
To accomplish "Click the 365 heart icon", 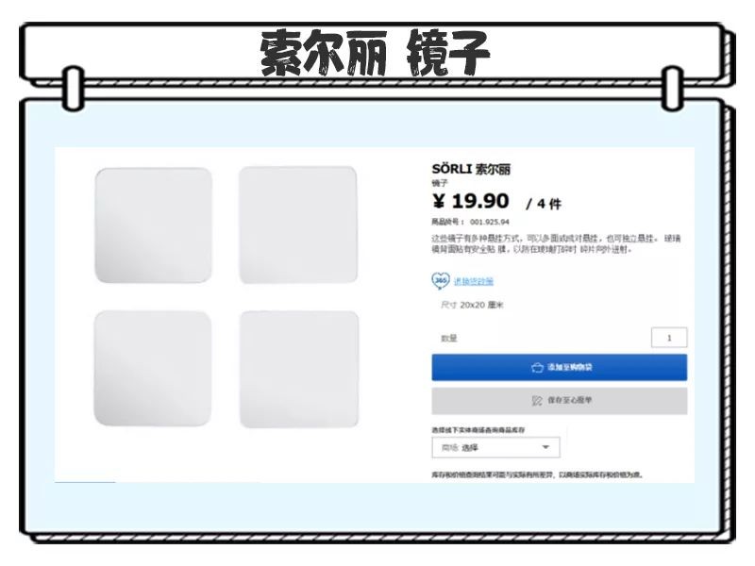I will (440, 280).
